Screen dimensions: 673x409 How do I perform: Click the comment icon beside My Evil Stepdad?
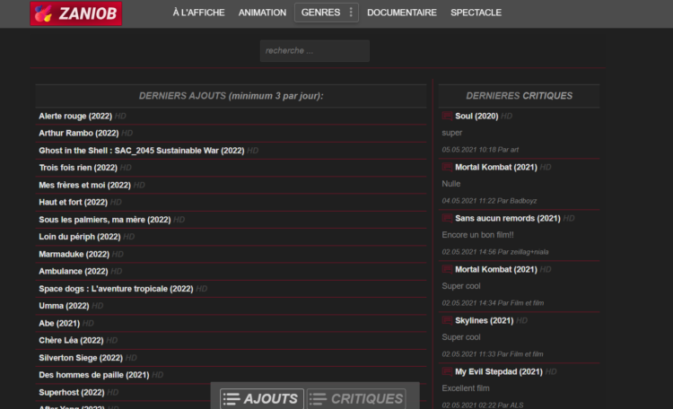coord(447,371)
